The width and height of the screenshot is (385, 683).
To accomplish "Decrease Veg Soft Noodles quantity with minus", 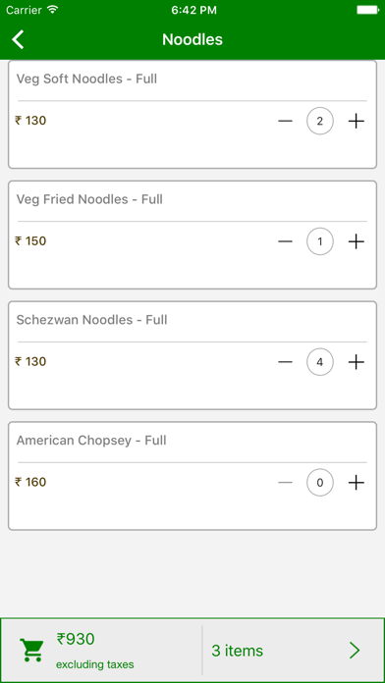I will [285, 121].
